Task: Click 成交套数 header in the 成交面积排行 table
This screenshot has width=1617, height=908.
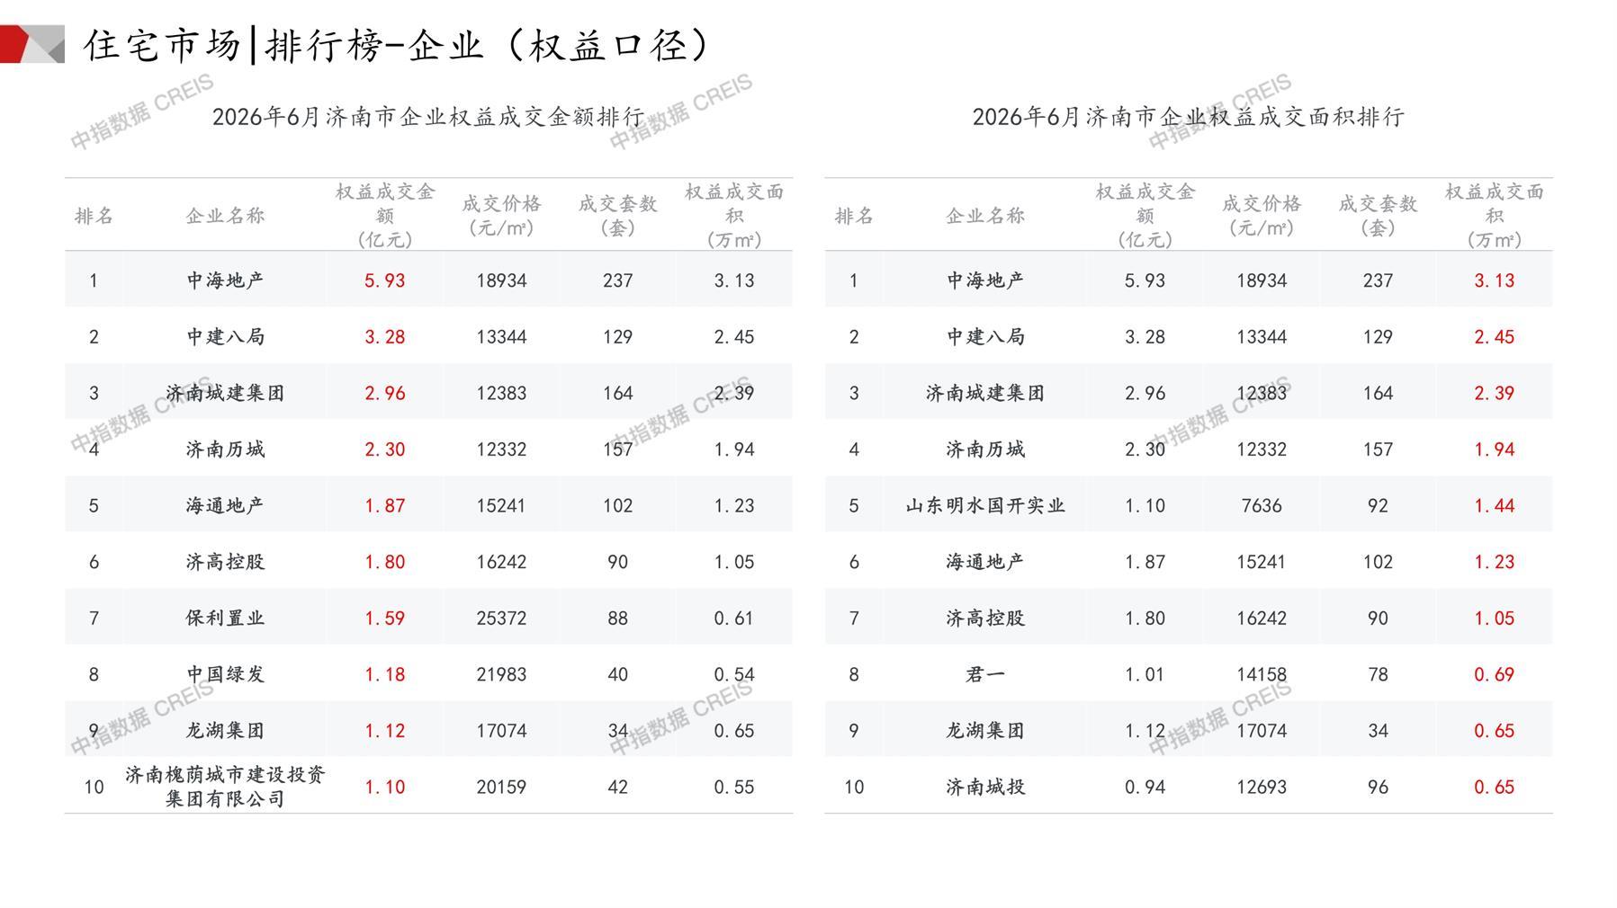Action: coord(1378,216)
